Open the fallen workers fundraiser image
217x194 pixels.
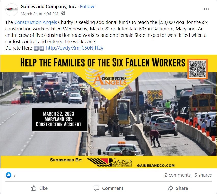109,112
